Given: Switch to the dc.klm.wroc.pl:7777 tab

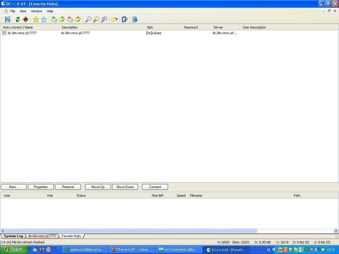Looking at the screenshot, I should click(42, 236).
